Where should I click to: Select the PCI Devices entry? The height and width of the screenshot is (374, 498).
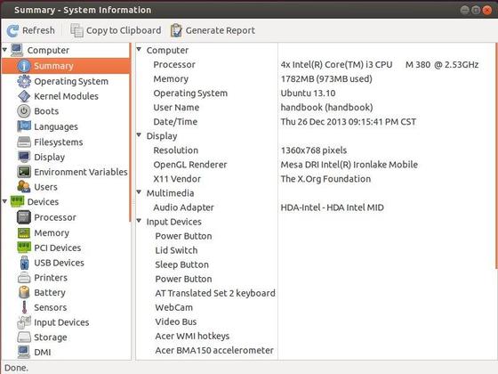58,248
